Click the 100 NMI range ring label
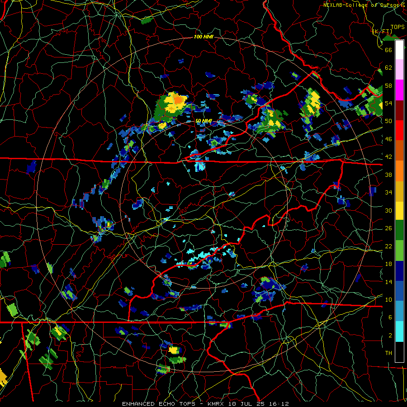 pyautogui.click(x=203, y=37)
